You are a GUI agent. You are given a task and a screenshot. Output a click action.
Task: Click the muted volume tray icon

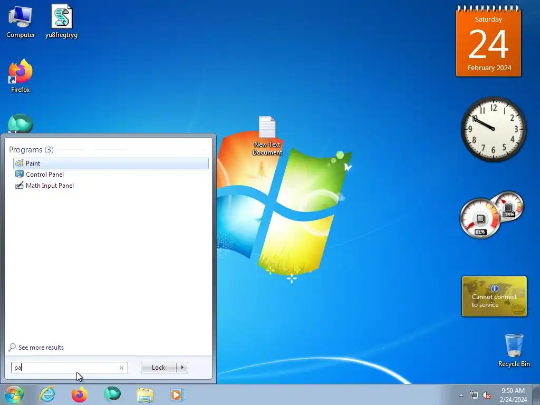pos(487,395)
